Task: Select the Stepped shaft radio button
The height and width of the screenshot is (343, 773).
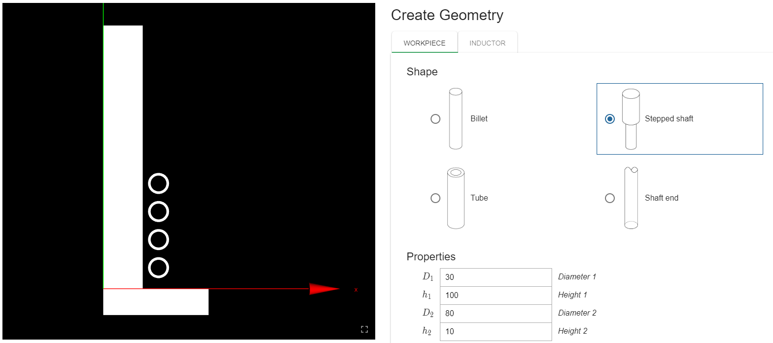Action: [x=610, y=119]
